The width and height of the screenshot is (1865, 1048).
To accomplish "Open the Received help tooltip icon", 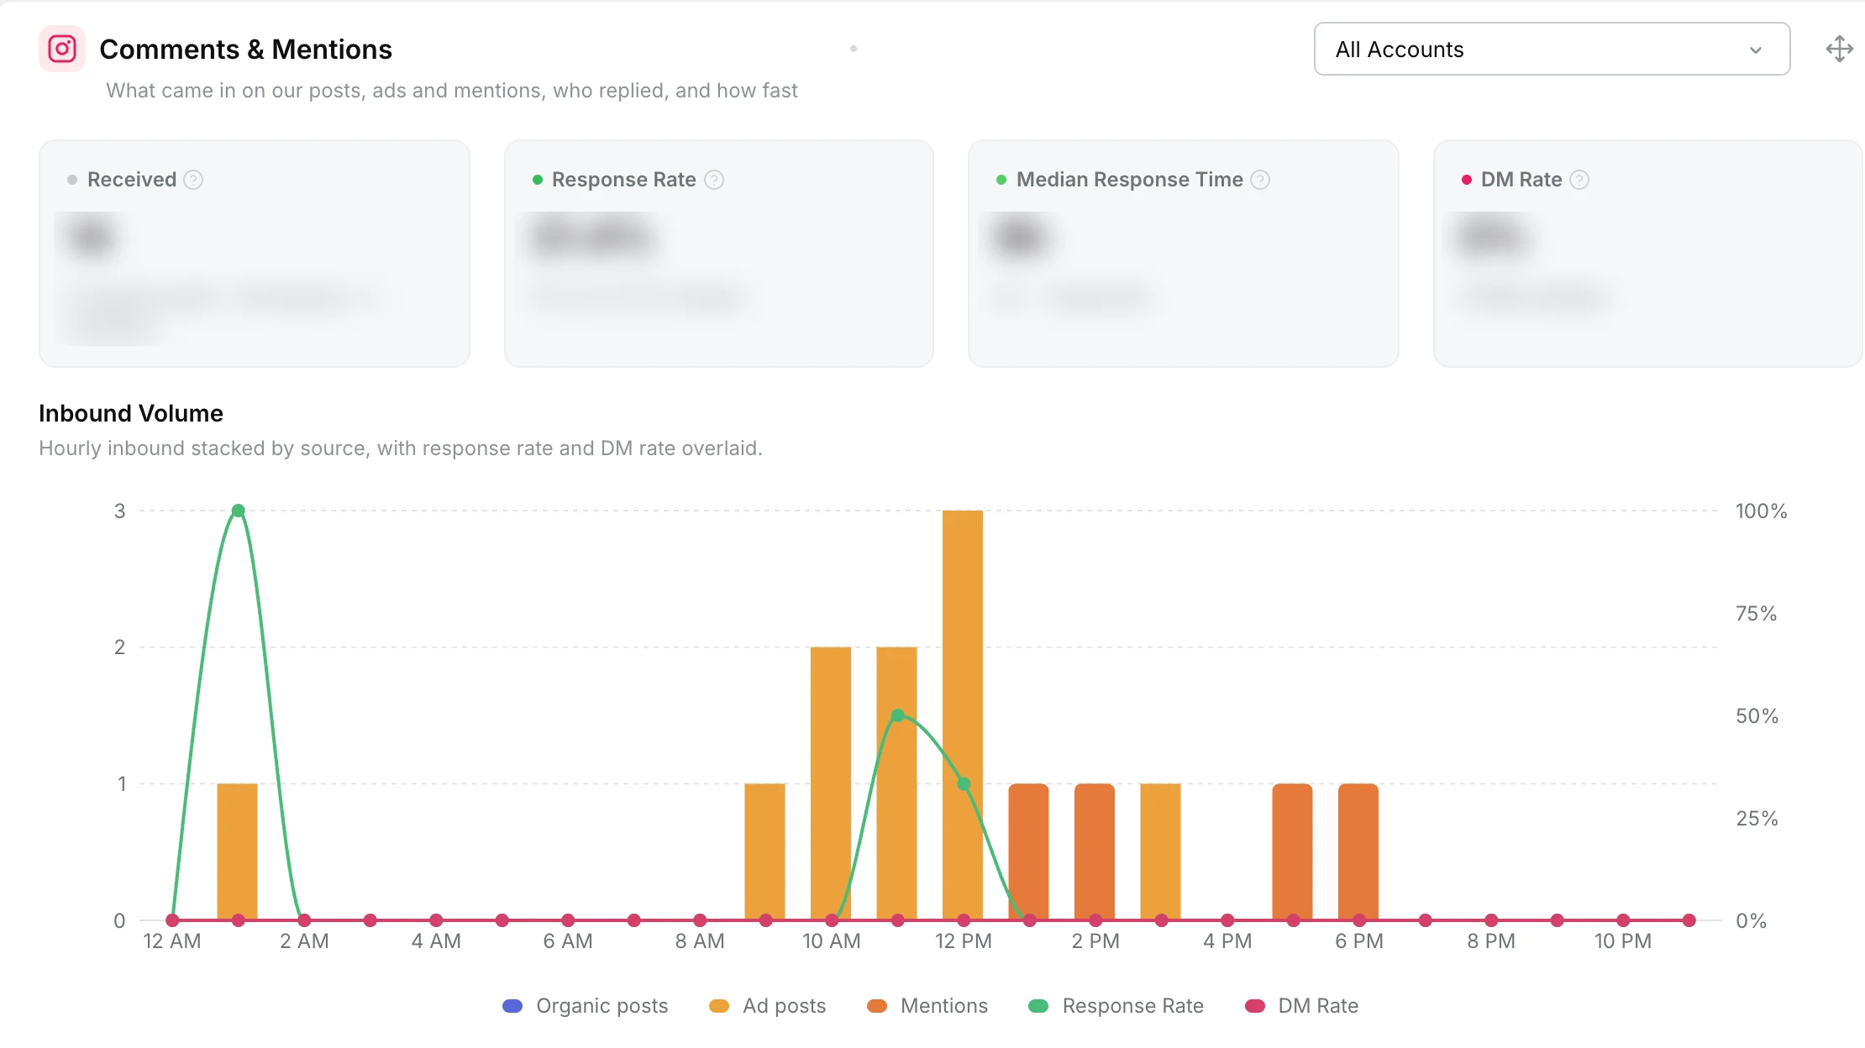I will [193, 180].
